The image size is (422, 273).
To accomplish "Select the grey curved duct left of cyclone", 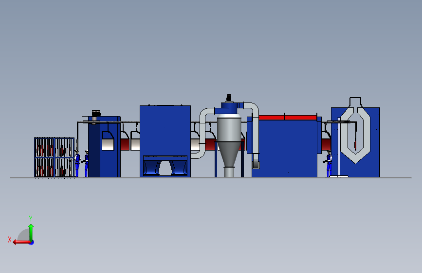I will (x=202, y=133).
